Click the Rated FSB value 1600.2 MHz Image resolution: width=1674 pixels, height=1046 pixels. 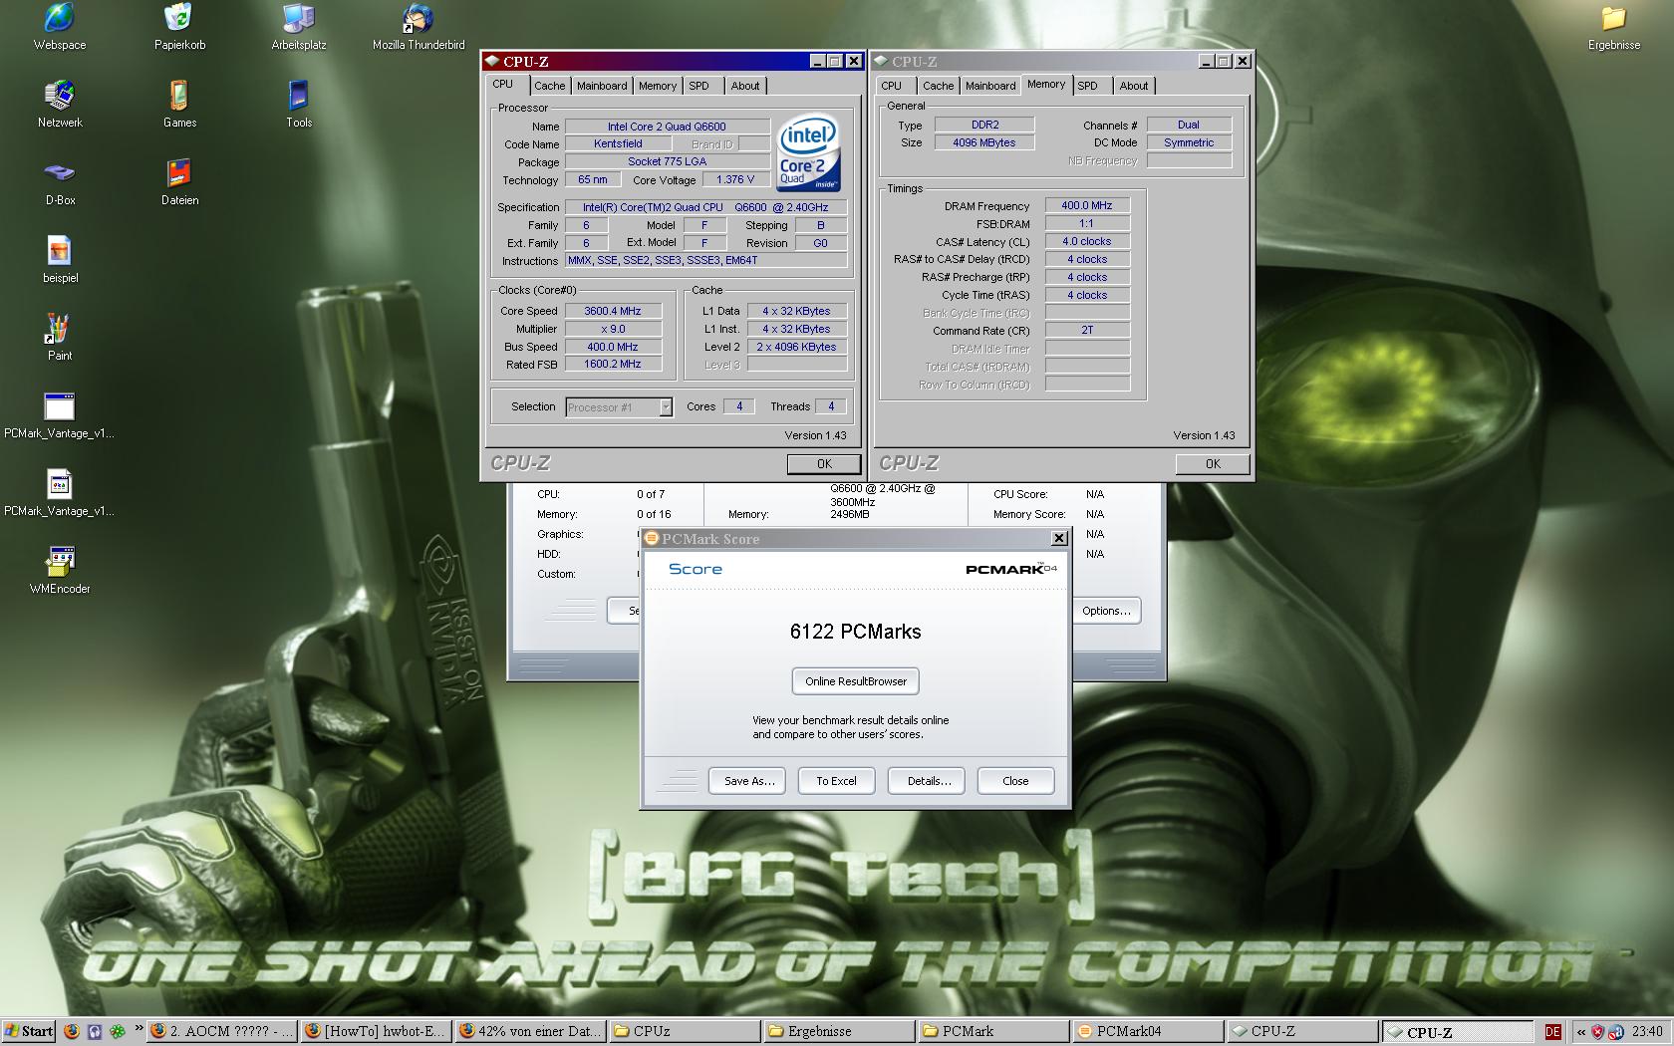coord(613,364)
